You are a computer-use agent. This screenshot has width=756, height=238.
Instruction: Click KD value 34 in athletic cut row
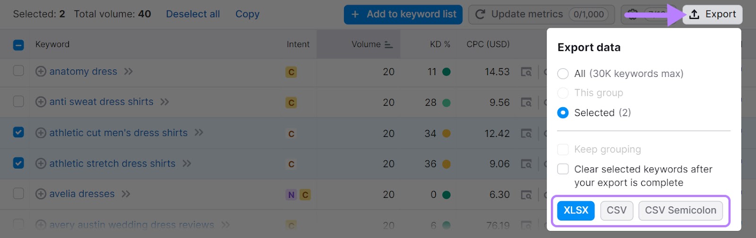coord(430,134)
